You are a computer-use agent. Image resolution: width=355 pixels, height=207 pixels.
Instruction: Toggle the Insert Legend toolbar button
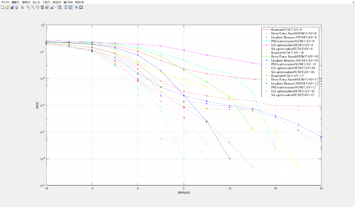click(70, 7)
